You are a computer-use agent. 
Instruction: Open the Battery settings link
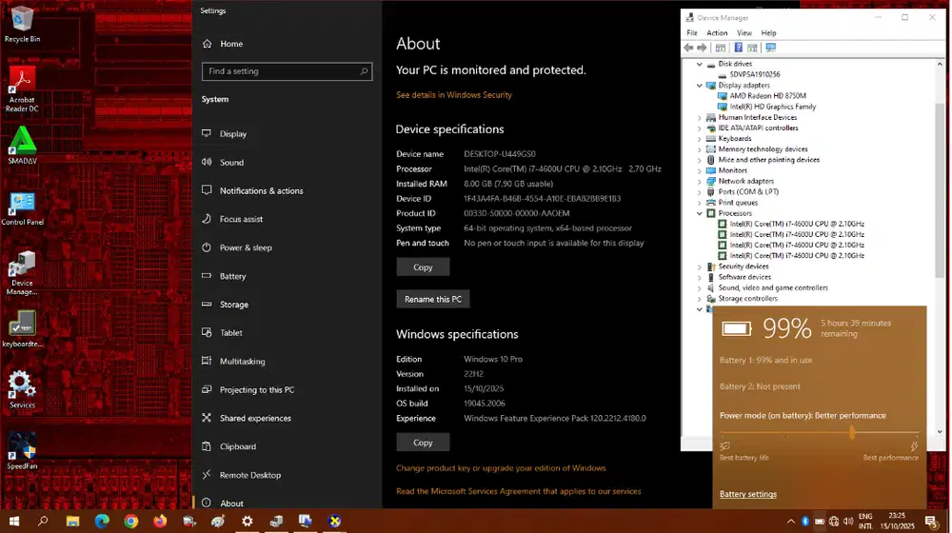747,494
